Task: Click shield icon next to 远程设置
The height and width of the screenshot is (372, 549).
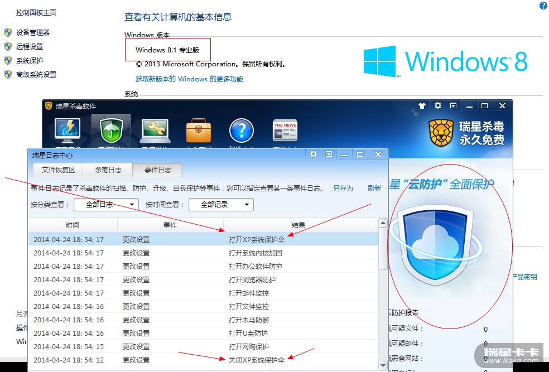Action: click(x=8, y=46)
